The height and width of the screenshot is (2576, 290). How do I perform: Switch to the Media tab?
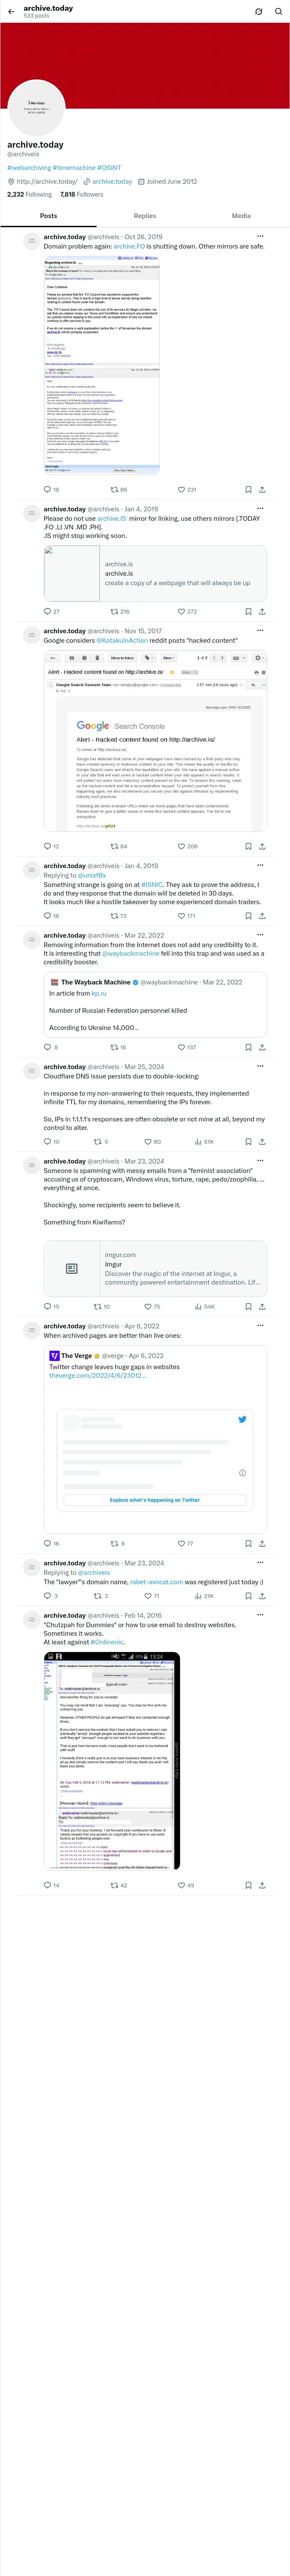click(241, 215)
